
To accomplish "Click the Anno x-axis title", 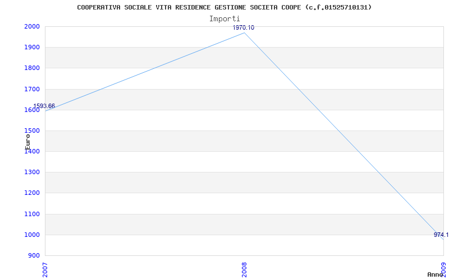I will (435, 274).
